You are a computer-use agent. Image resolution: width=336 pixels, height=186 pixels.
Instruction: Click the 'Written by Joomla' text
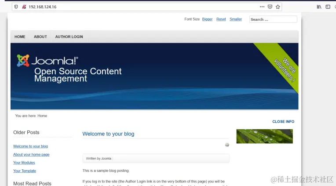(99, 159)
